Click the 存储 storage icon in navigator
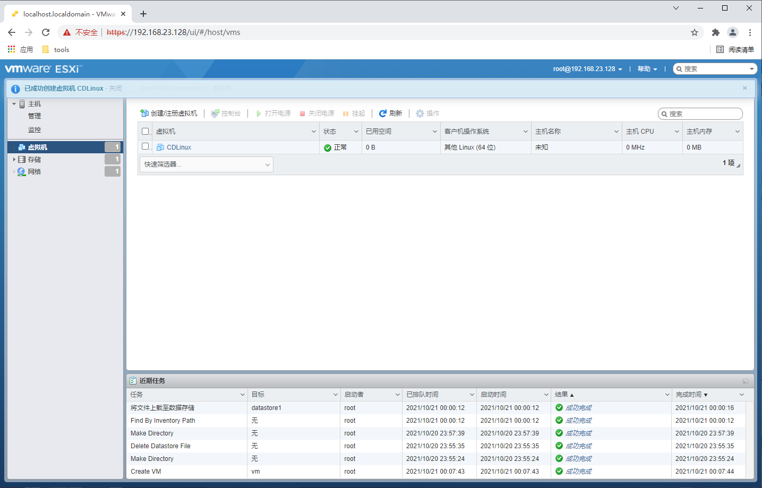Viewport: 762px width, 488px height. (22, 160)
